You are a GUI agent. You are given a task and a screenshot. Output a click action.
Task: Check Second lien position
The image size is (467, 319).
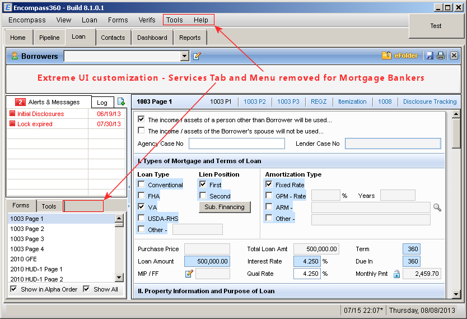pyautogui.click(x=203, y=196)
